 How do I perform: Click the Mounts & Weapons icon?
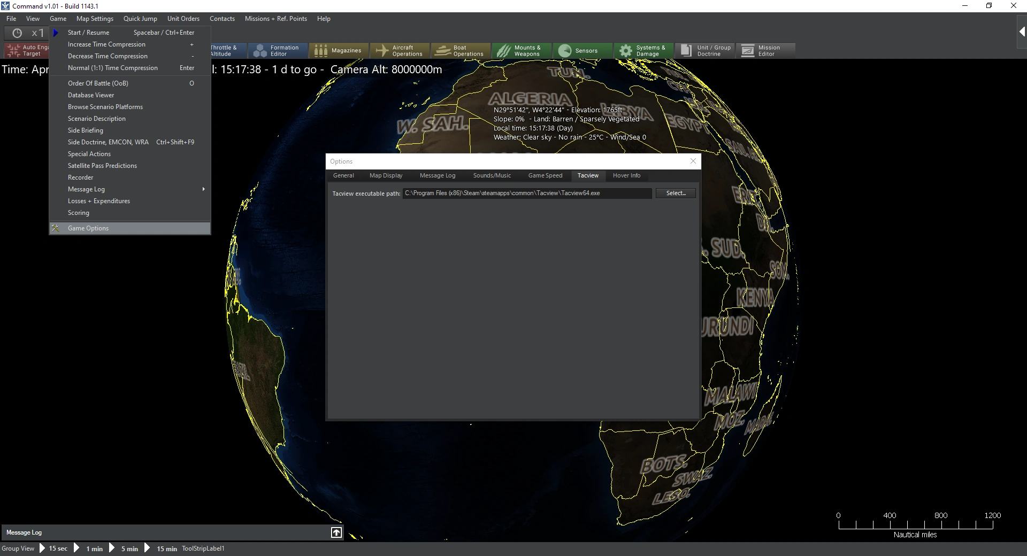503,51
